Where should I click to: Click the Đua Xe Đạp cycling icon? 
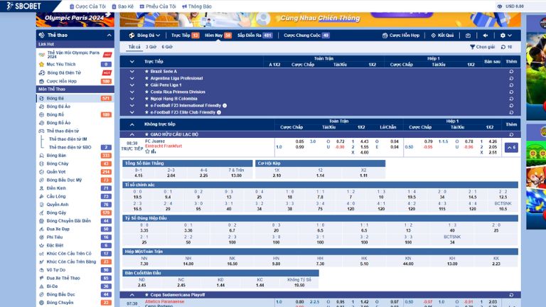coord(41,229)
